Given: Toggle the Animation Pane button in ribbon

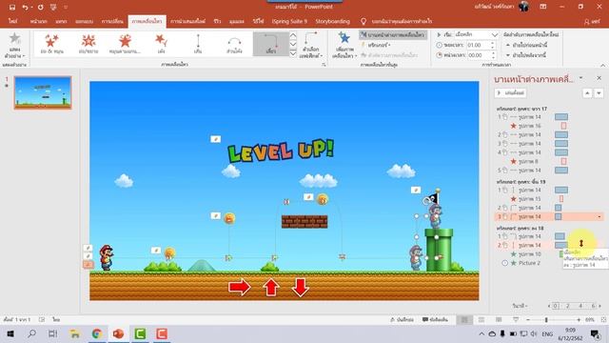Looking at the screenshot, I should pos(393,34).
